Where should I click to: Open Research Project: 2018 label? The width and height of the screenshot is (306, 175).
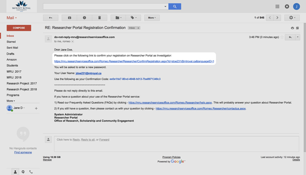[x=22, y=89]
